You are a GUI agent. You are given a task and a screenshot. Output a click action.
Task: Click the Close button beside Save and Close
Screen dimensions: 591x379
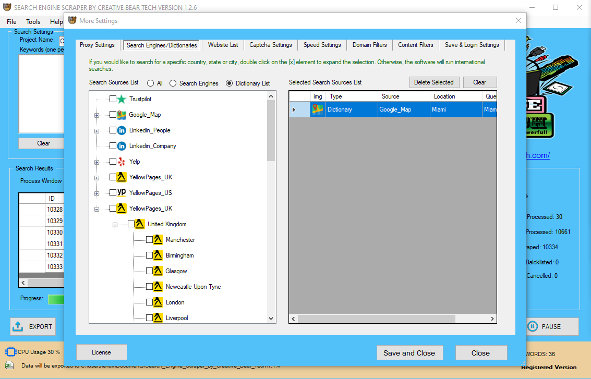(481, 352)
